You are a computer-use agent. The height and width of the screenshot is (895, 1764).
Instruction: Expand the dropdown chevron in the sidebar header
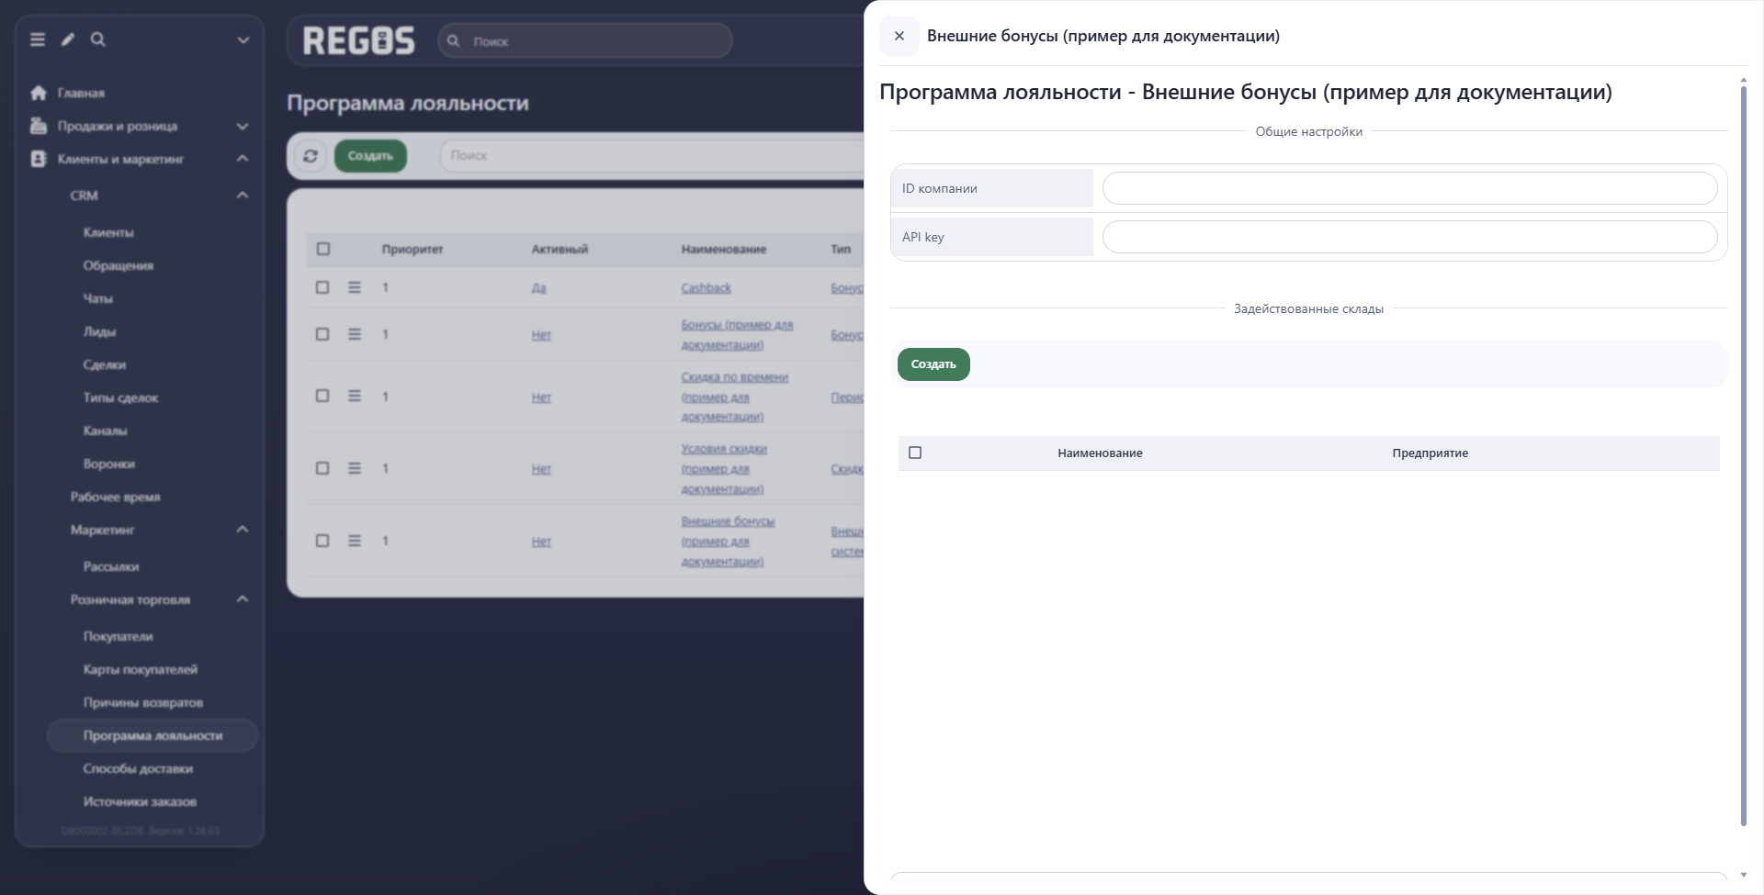[x=243, y=39]
